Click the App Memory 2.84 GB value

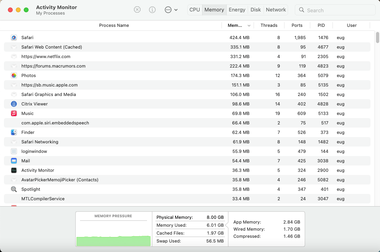tap(292, 222)
